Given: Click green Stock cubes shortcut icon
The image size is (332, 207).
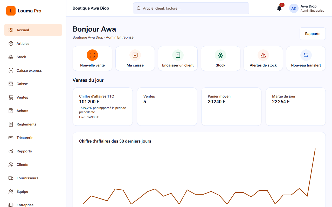Looking at the screenshot, I should [x=220, y=55].
